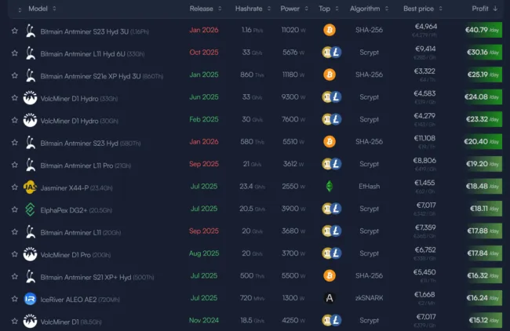Viewport: 510px width, 331px height.
Task: Click the IceRiver ALEO AE2 brand logo
Action: 30,299
